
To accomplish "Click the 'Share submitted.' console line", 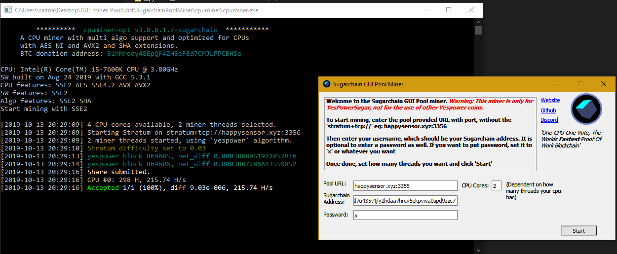I will point(75,172).
